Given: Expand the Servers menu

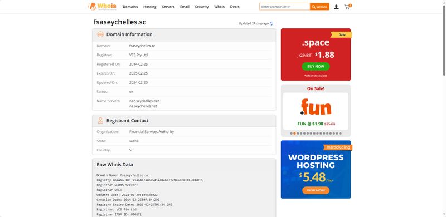Looking at the screenshot, I should click(x=168, y=7).
